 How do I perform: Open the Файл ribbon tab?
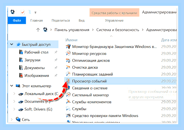coord(17,20)
